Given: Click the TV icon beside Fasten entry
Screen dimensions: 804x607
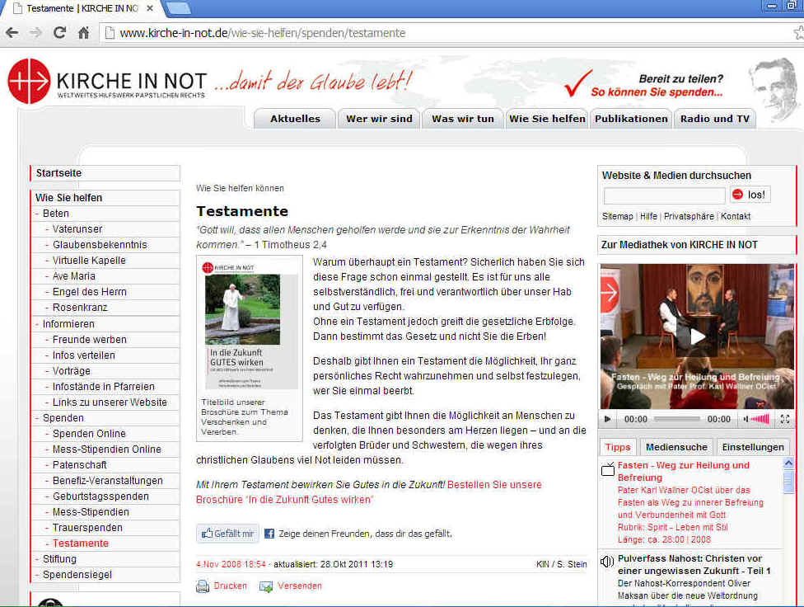Looking at the screenshot, I should coord(608,469).
